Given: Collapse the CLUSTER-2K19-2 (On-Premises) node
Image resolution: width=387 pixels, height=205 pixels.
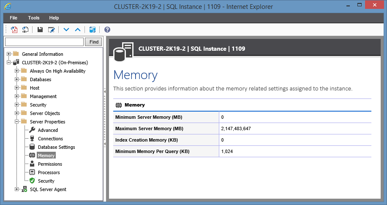Looking at the screenshot, I should click(x=8, y=62).
